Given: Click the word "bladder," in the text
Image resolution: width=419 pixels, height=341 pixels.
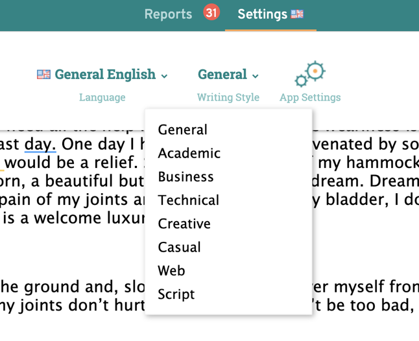Looking at the screenshot, I should (x=357, y=200).
